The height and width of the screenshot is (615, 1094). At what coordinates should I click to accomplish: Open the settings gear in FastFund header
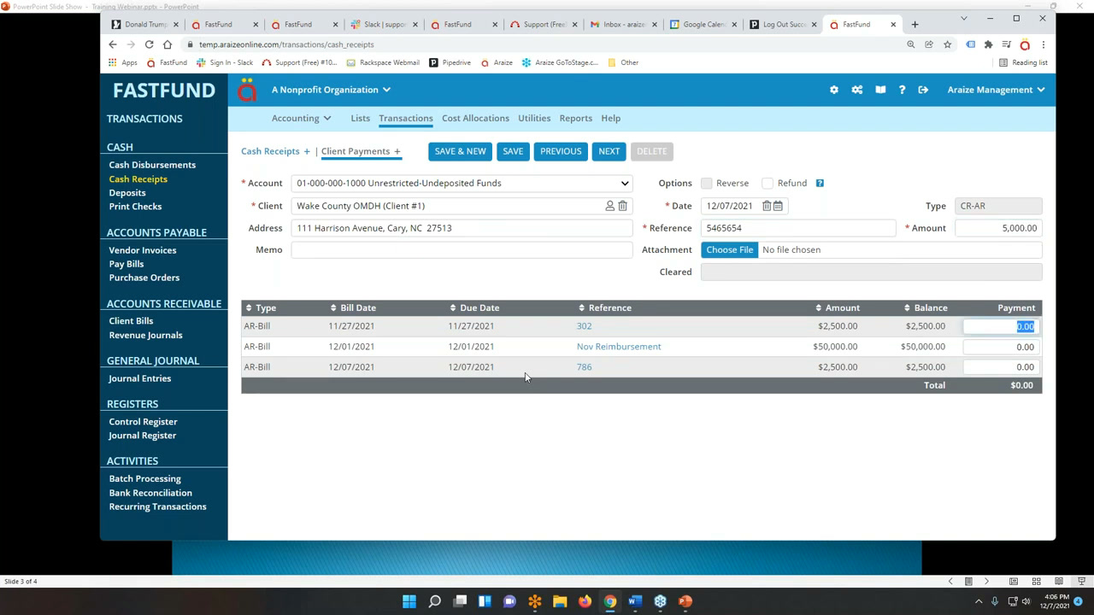[834, 90]
